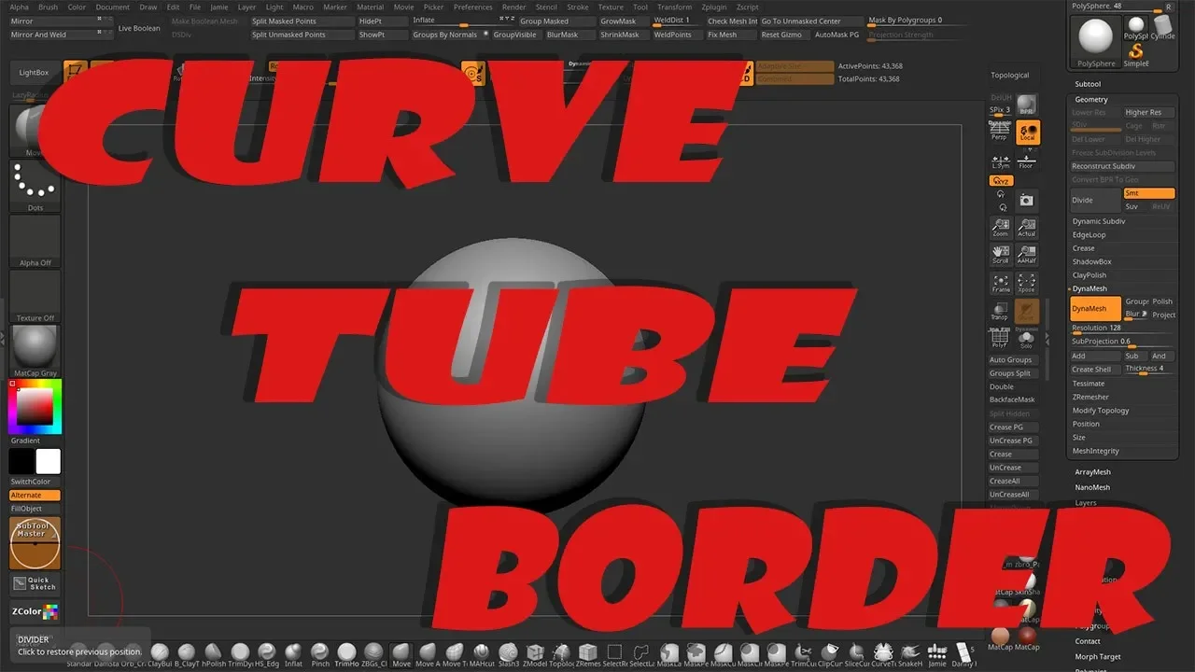Click Split Masked Points button
The width and height of the screenshot is (1195, 672).
tap(302, 21)
